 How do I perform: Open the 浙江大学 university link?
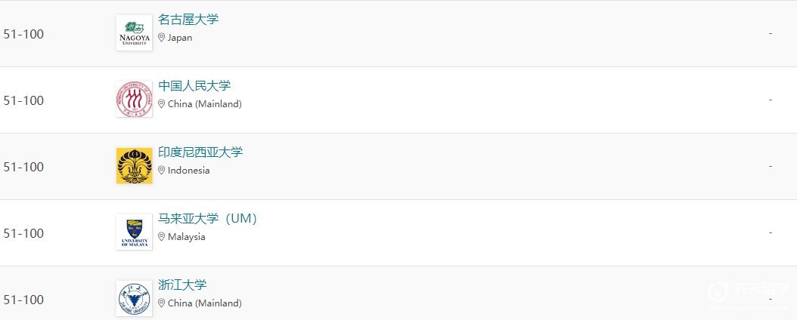point(182,285)
